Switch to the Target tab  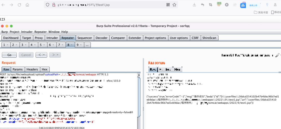pos(27,38)
